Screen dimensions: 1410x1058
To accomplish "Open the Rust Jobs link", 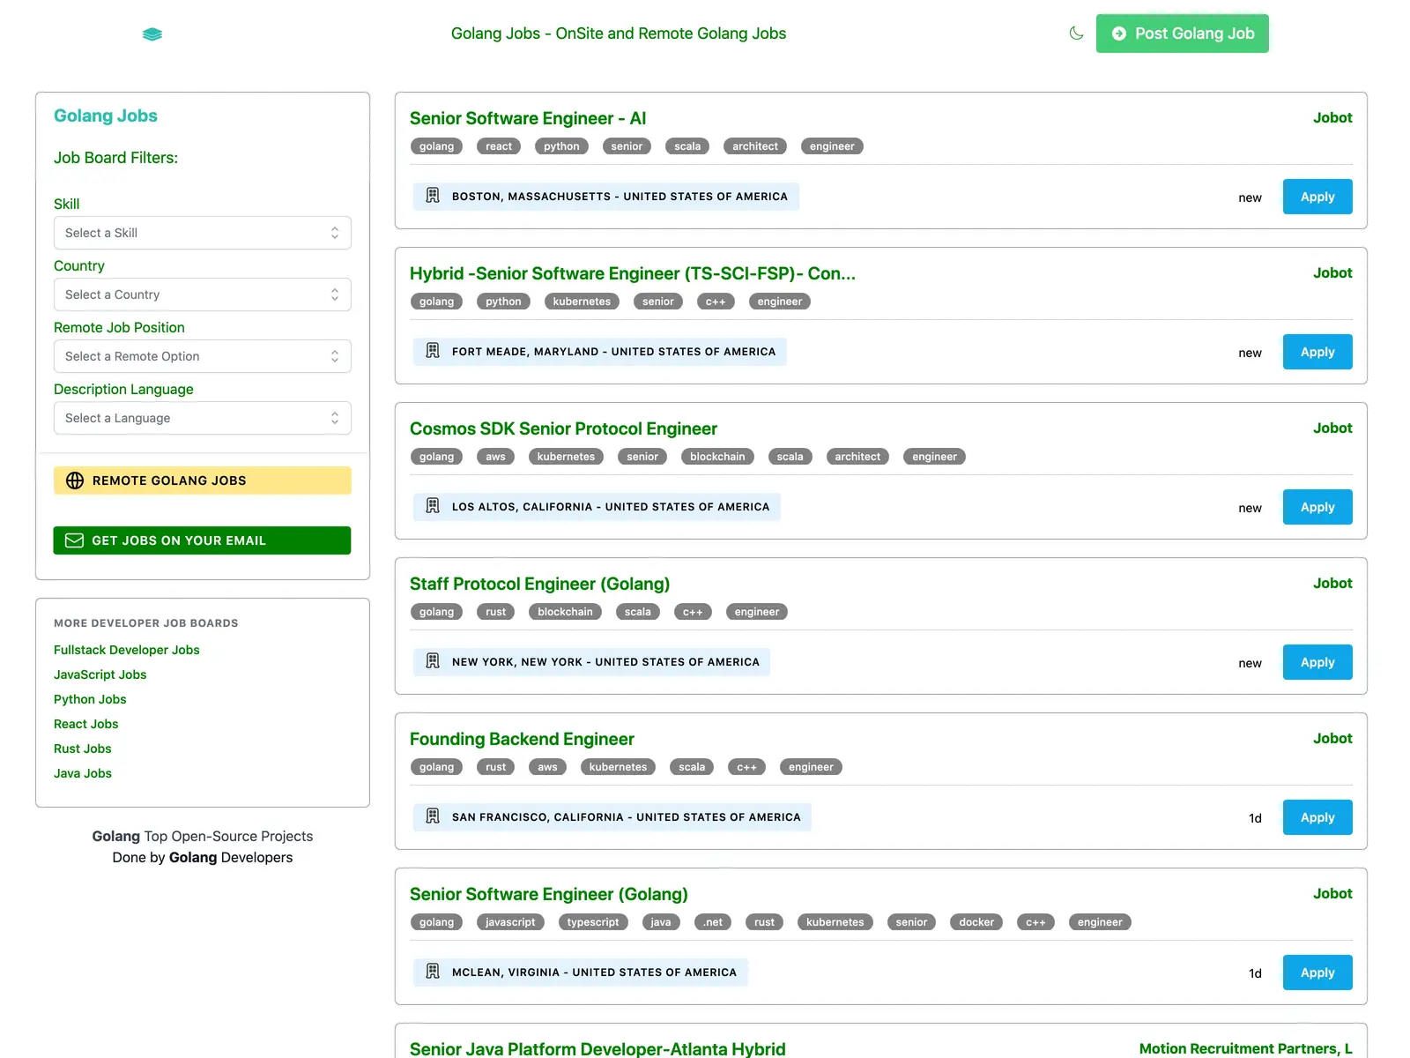I will coord(83,749).
